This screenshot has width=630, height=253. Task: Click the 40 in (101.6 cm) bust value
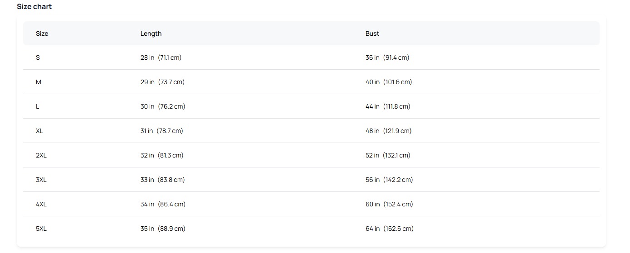pyautogui.click(x=389, y=82)
